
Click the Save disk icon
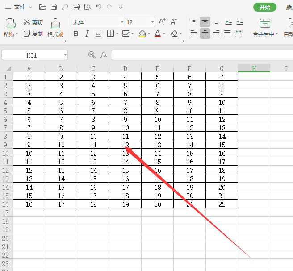(x=54, y=7)
